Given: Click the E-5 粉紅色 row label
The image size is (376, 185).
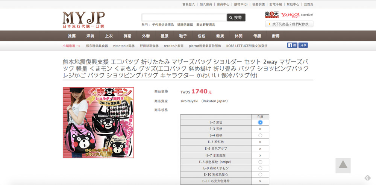Looking at the screenshot, I should [x=216, y=142].
